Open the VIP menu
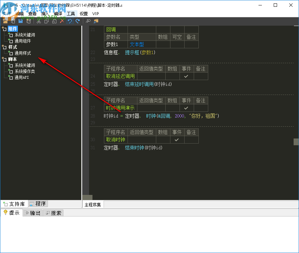This screenshot has height=253, width=299. (x=96, y=14)
